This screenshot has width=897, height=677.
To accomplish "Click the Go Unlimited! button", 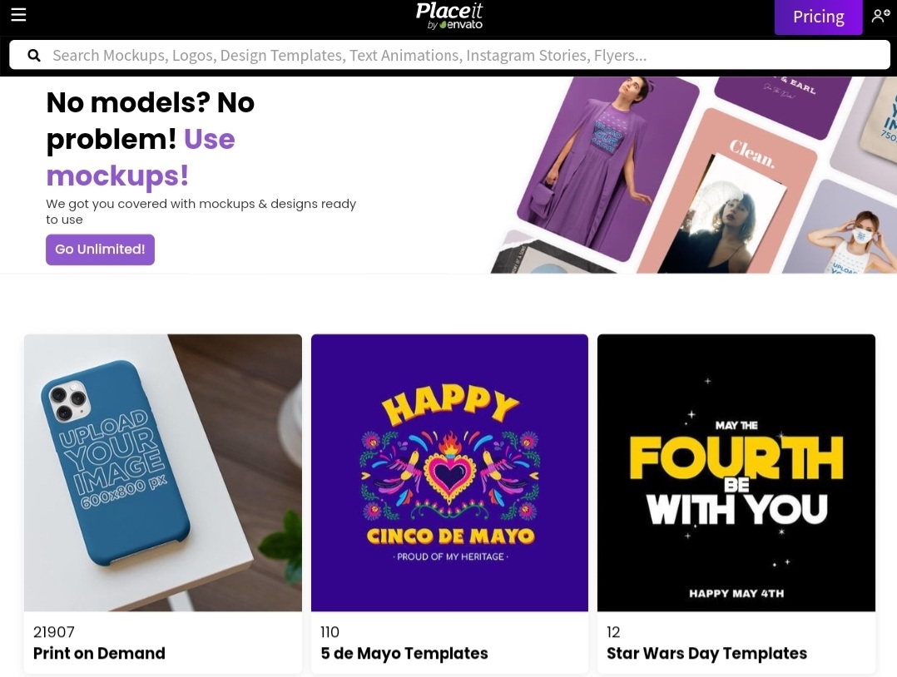I will (x=100, y=250).
